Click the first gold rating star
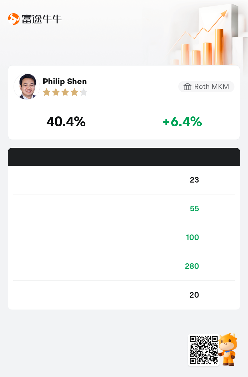Screen dimensions: 248x377 [47, 92]
